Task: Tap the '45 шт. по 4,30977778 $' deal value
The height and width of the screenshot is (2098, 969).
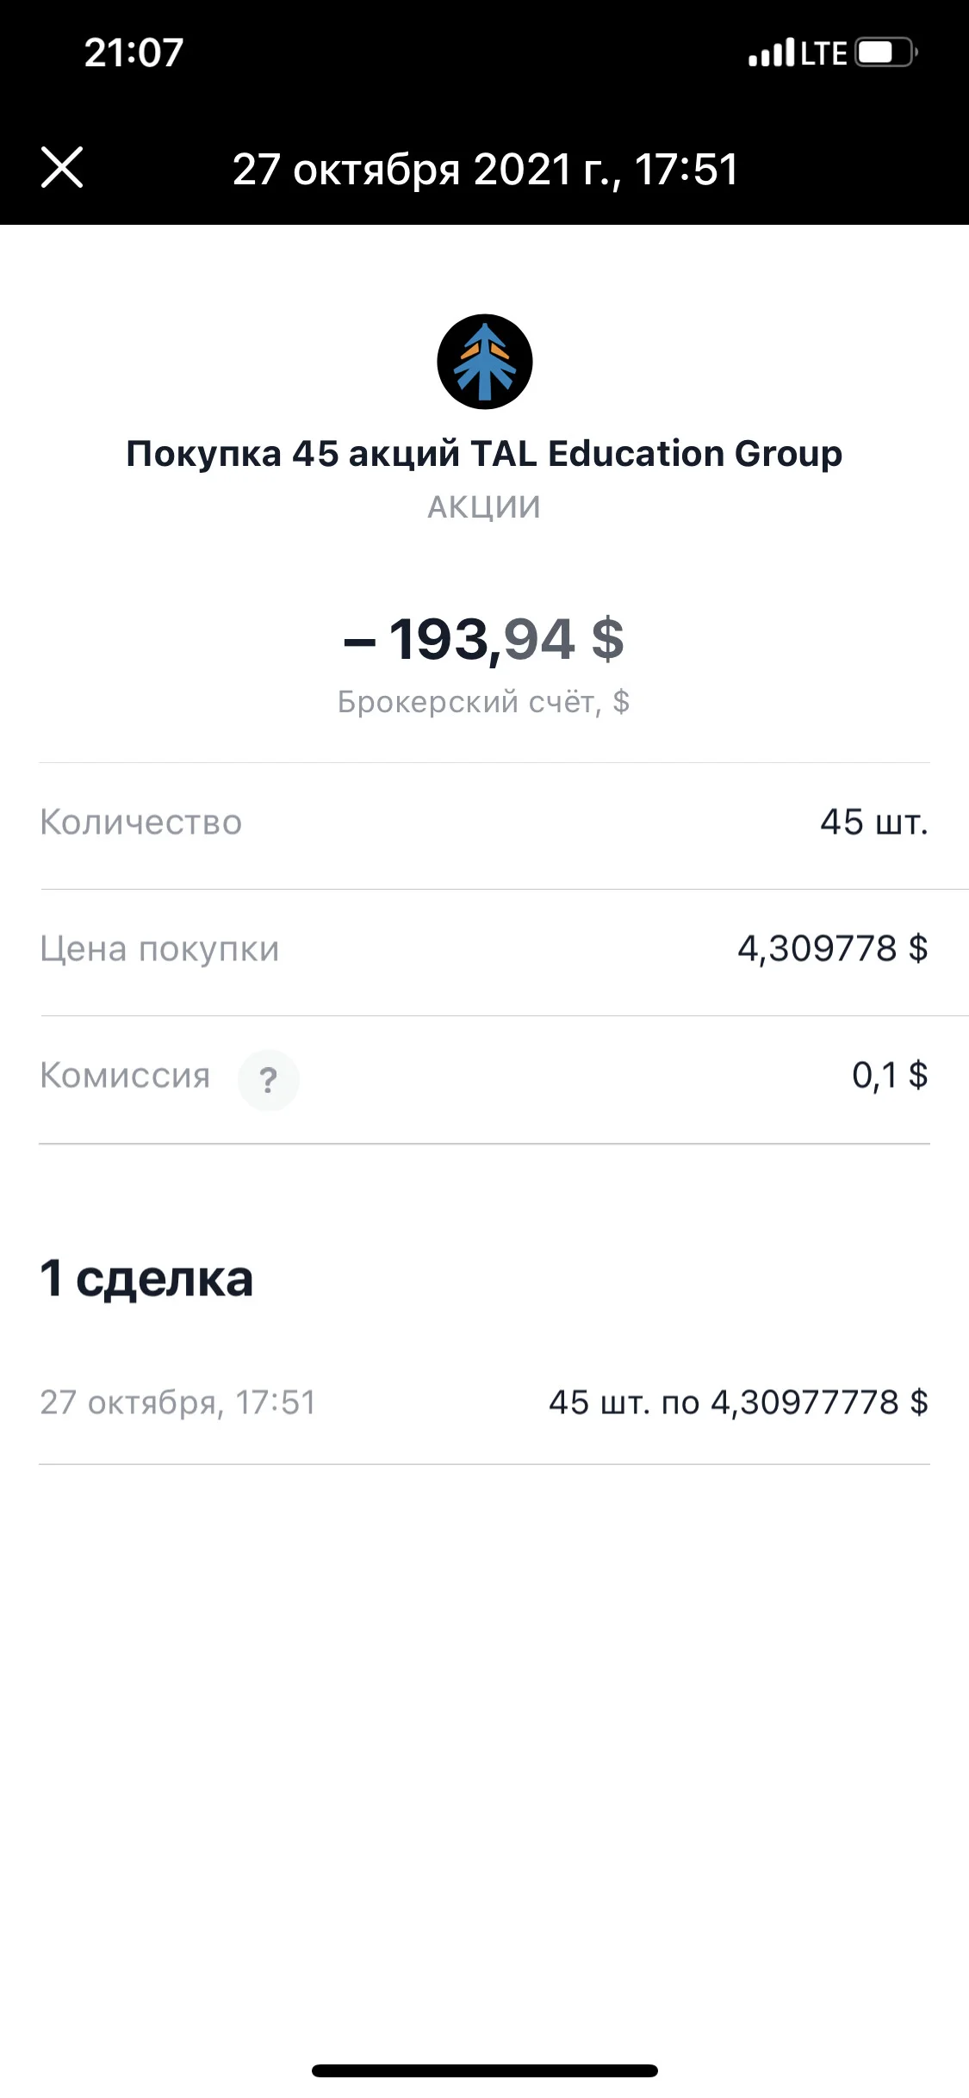Action: (739, 1402)
